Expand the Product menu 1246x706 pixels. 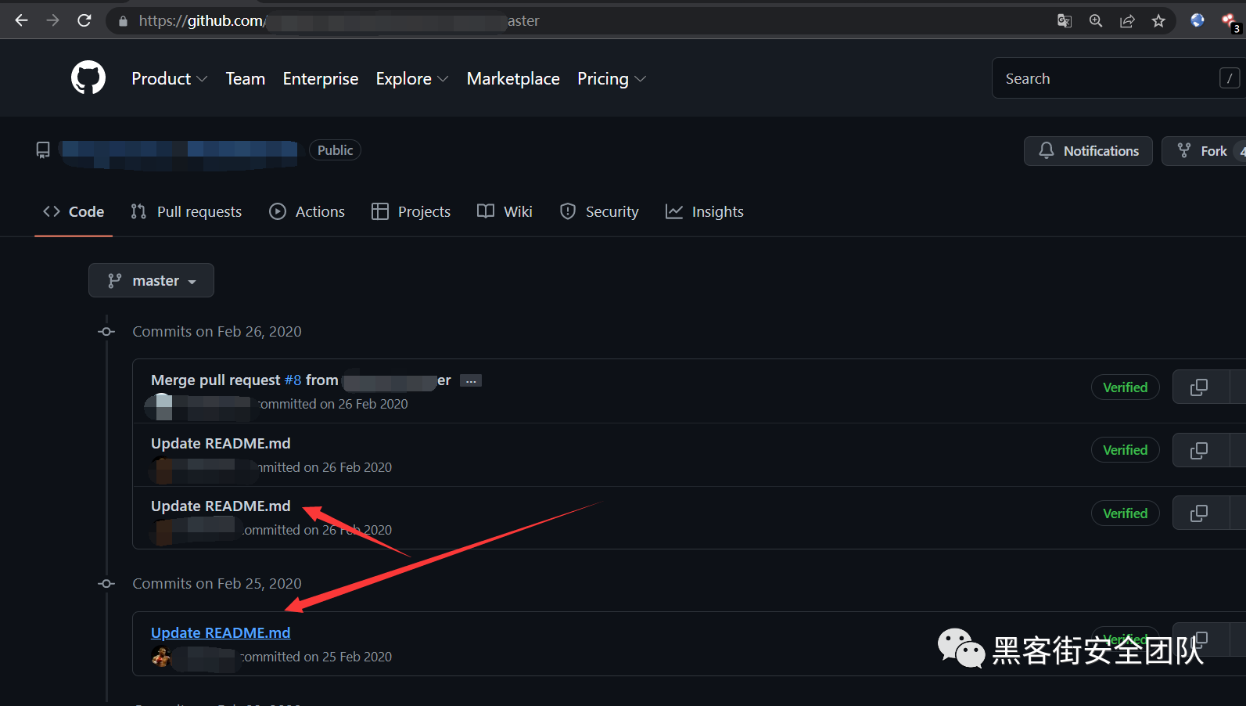(169, 79)
